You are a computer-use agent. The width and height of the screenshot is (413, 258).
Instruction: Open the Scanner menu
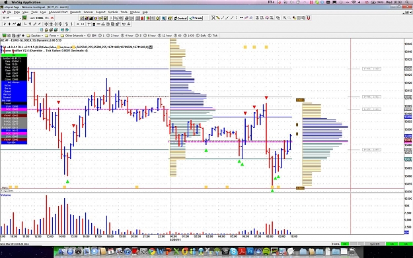[89, 12]
